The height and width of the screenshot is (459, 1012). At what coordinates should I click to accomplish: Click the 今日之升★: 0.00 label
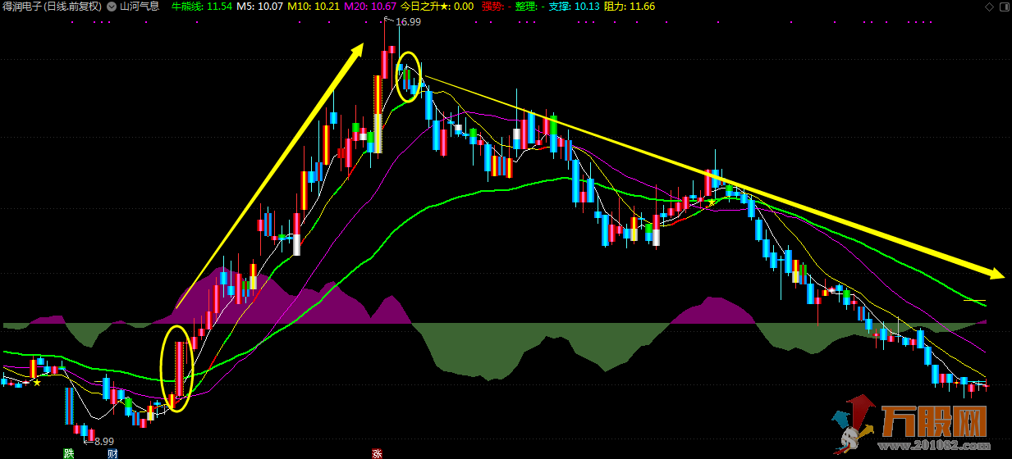tap(437, 6)
